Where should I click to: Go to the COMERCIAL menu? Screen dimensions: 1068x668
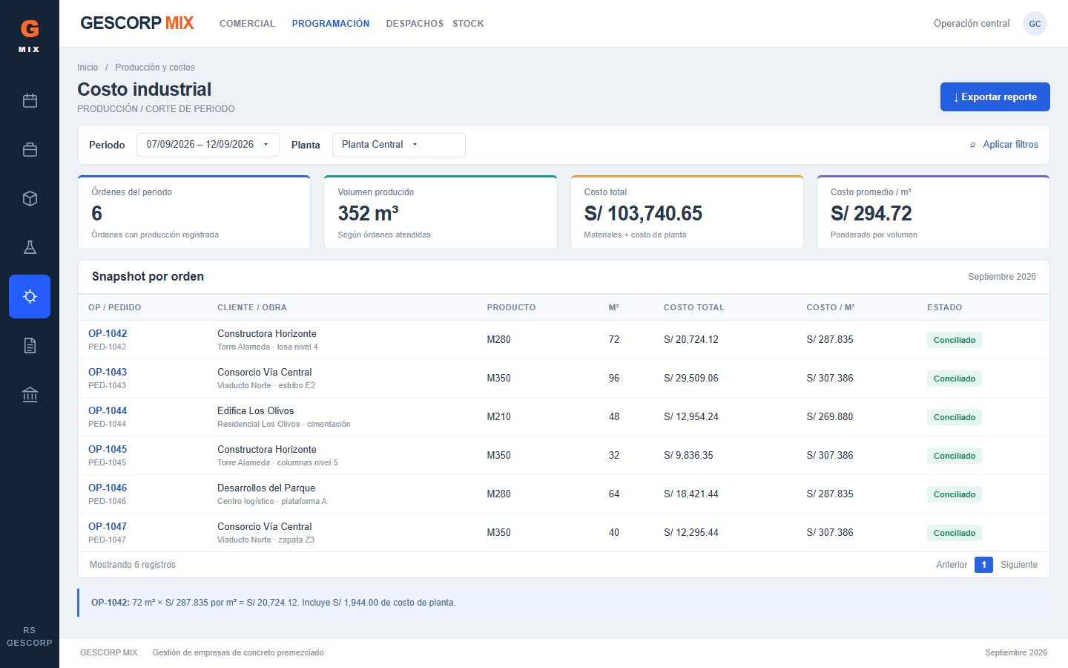click(x=247, y=24)
